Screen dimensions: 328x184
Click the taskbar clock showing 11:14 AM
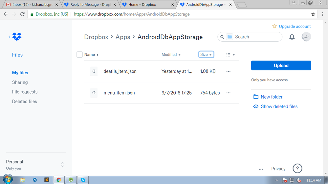pyautogui.click(x=314, y=180)
